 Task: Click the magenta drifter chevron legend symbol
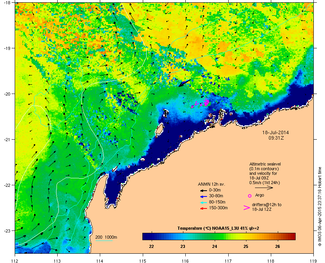pyautogui.click(x=247, y=208)
